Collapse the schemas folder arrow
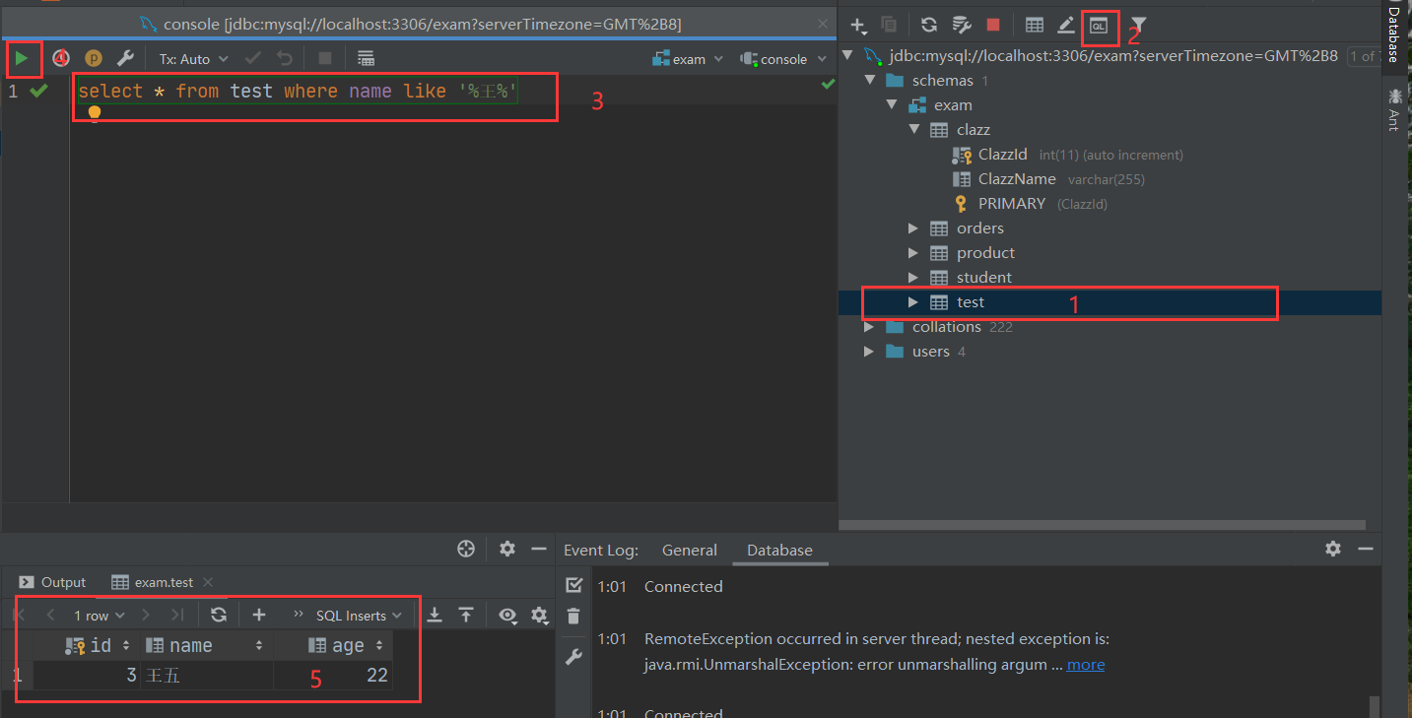The height and width of the screenshot is (718, 1412). [869, 80]
